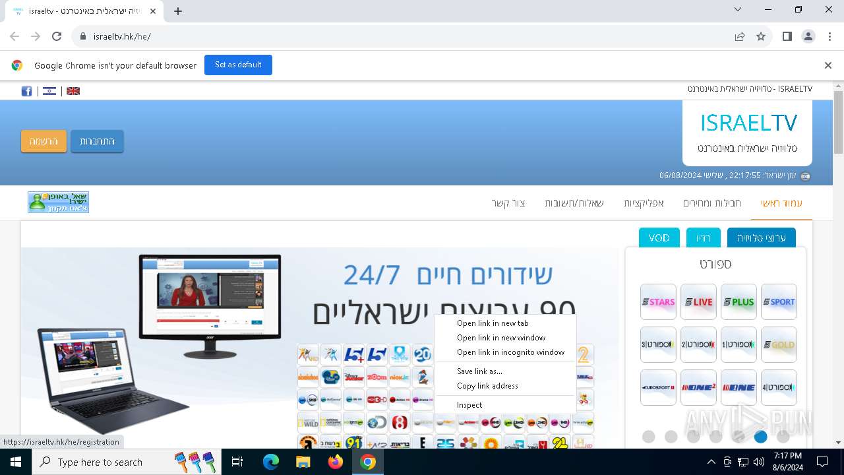Screen dimensions: 844x475
Task: Choose Inspect from context menu
Action: tap(505, 405)
